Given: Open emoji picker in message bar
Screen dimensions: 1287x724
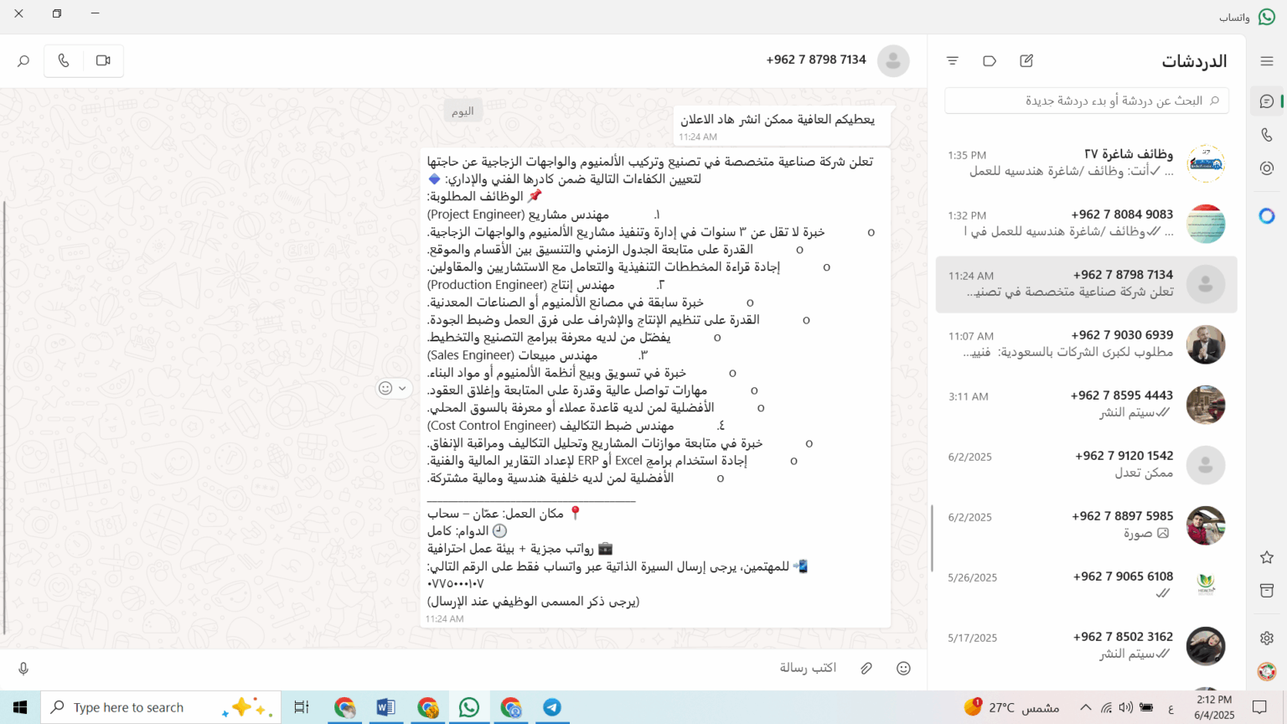Looking at the screenshot, I should (x=903, y=668).
